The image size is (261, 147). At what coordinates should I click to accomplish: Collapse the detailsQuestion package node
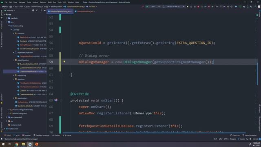(13, 60)
